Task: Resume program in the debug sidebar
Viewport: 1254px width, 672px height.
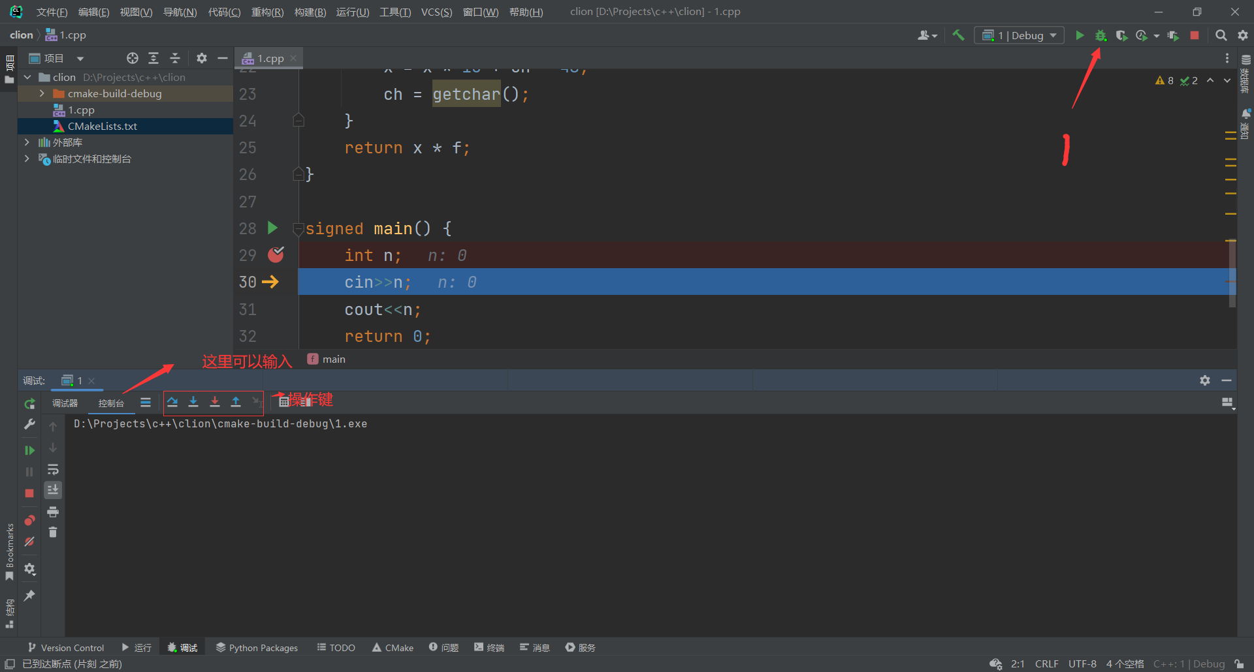Action: [x=29, y=450]
